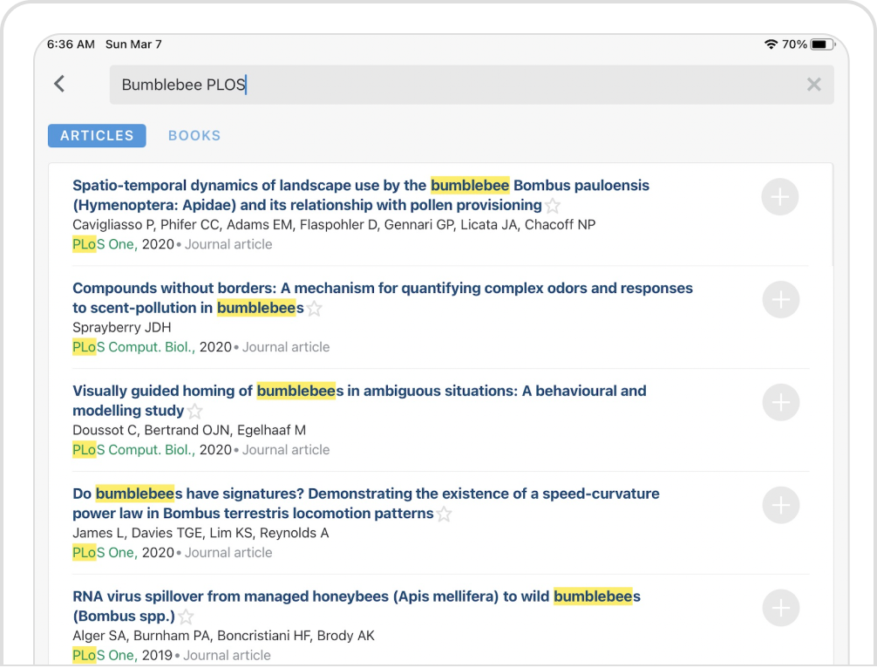Select authors James L, Davies TGE
The width and height of the screenshot is (877, 668).
201,533
